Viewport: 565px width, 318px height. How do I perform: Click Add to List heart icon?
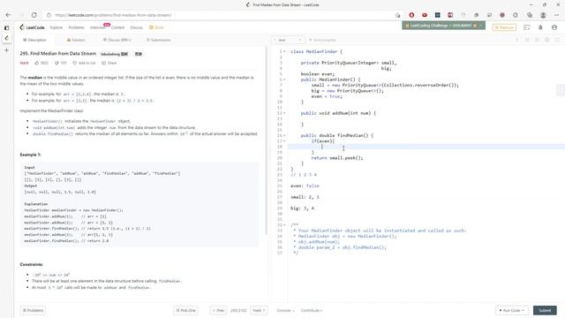coord(75,63)
